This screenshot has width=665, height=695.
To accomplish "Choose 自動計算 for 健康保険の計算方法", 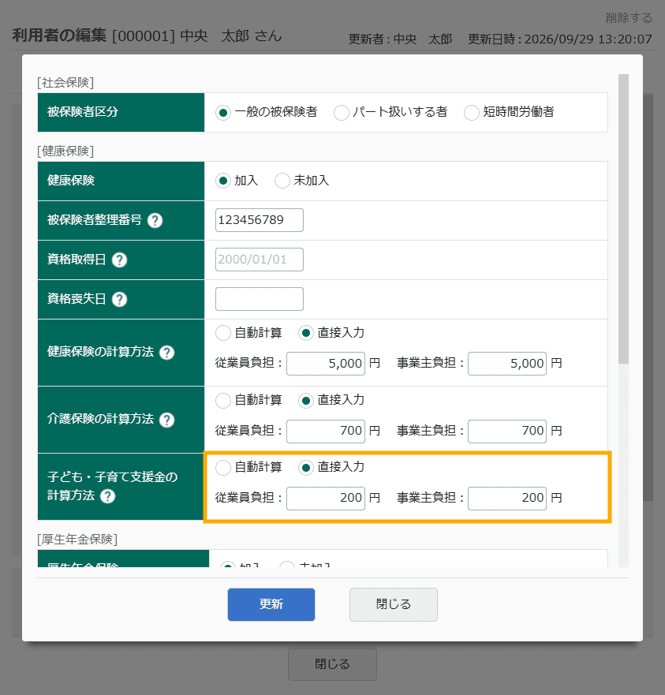I will point(223,333).
